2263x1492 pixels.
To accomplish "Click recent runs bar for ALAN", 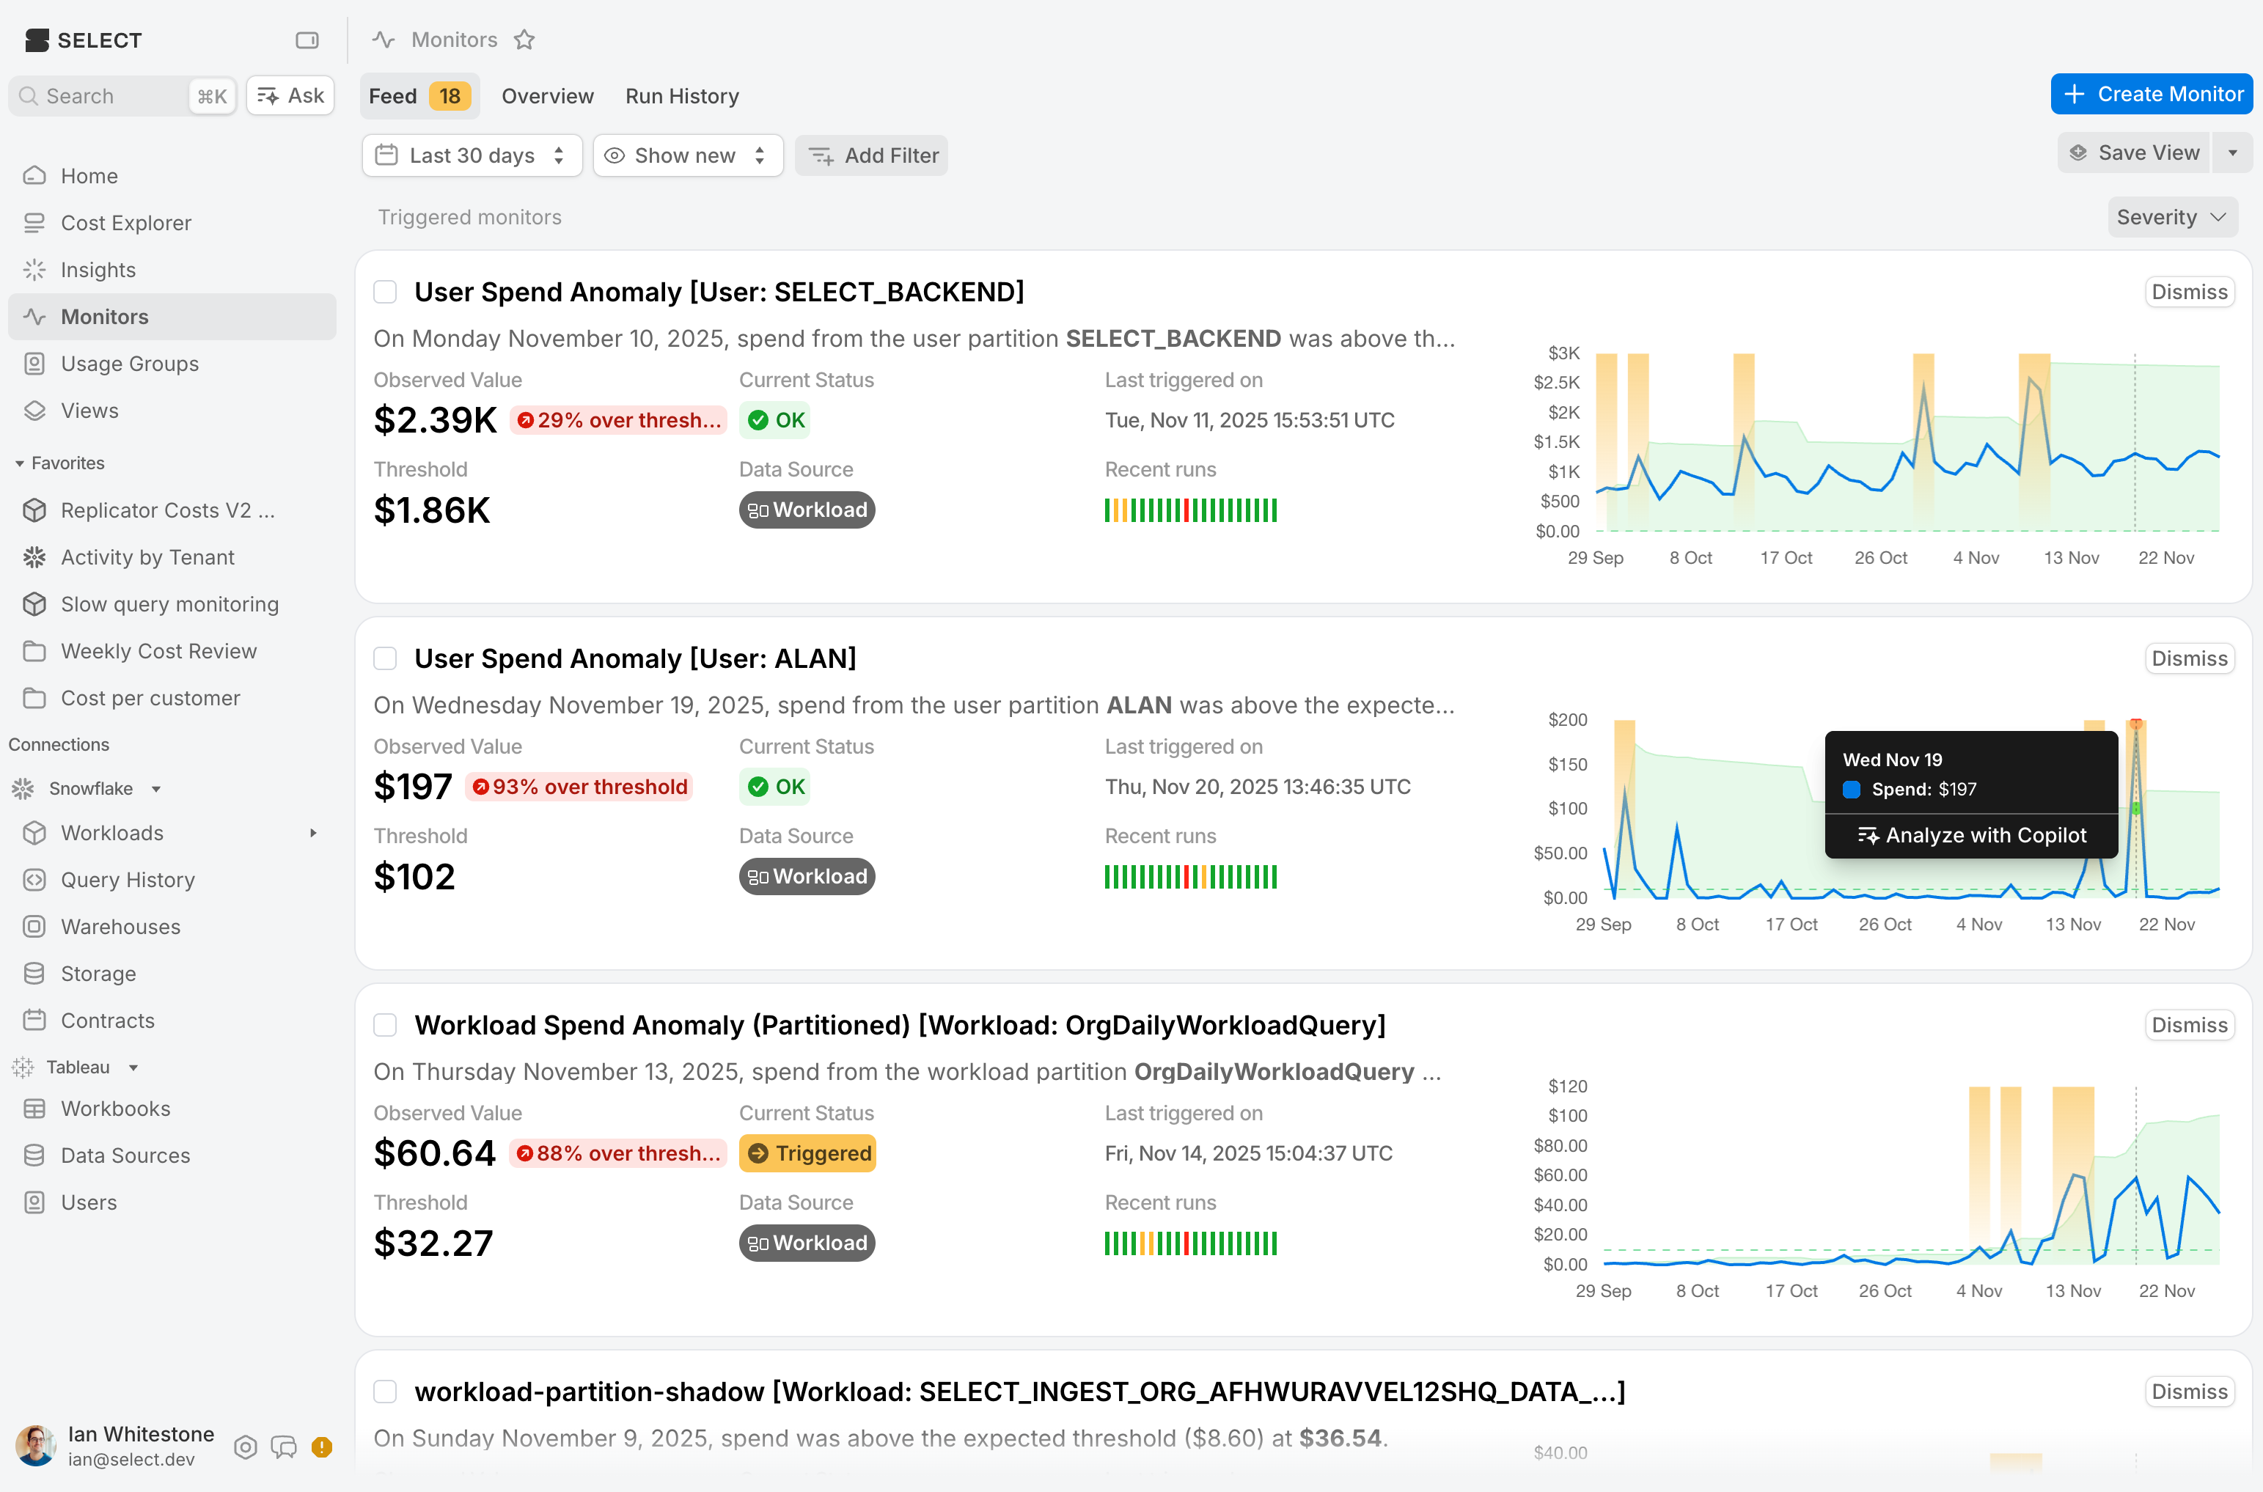I will click(x=1190, y=876).
